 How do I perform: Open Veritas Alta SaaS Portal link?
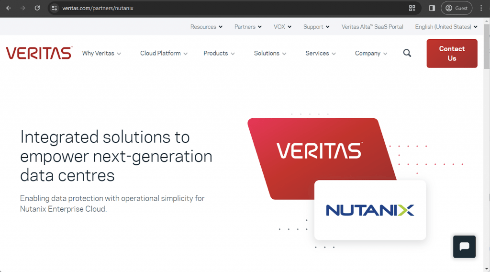pos(372,27)
